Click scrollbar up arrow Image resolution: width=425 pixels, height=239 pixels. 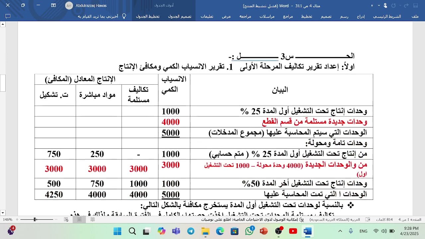pos(3,24)
